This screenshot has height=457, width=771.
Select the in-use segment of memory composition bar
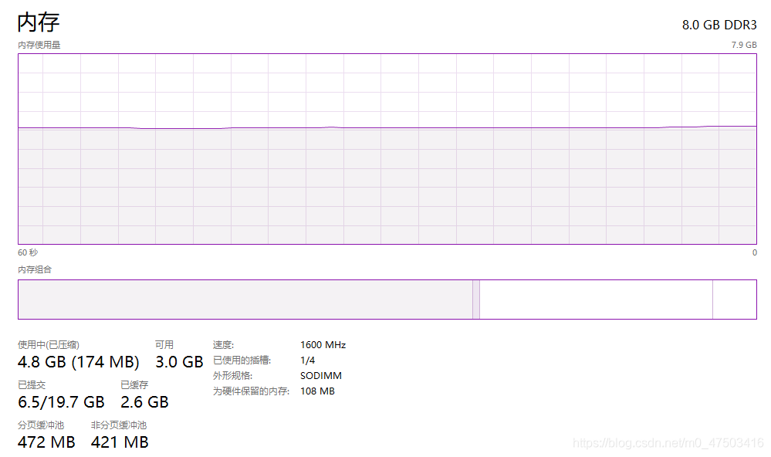245,300
